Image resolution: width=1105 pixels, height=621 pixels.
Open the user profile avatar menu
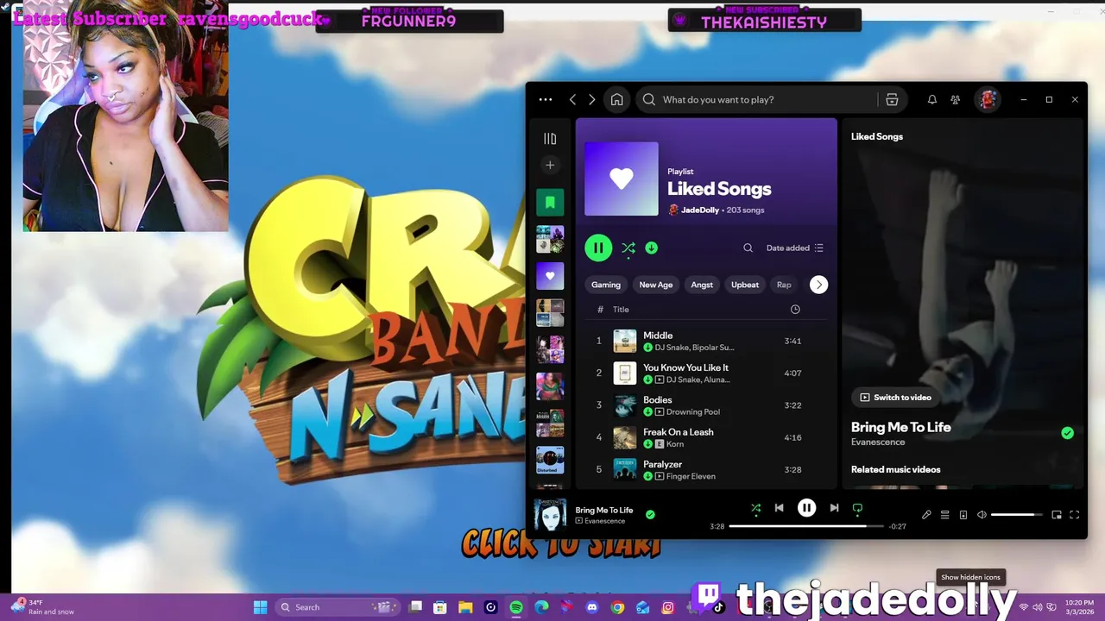coord(988,99)
